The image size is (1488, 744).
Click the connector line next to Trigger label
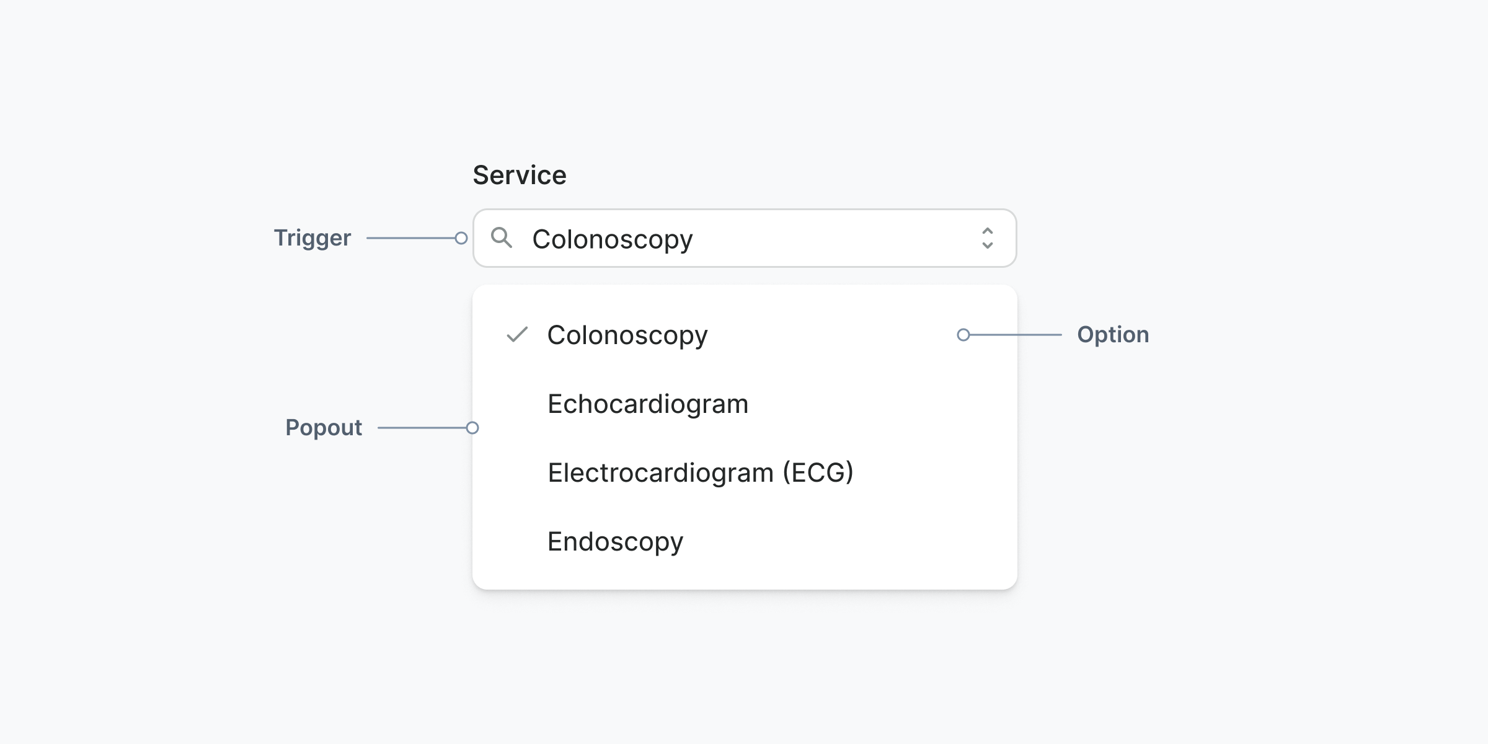coord(410,238)
